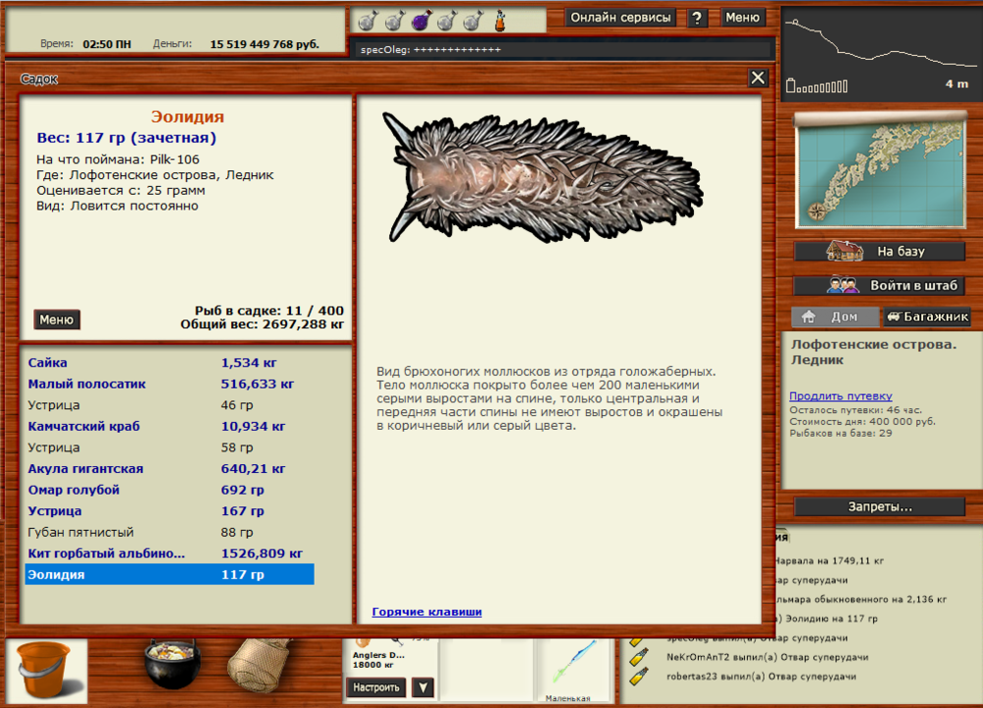Open Онлайн сервисы menu
This screenshot has height=708, width=983.
[621, 18]
